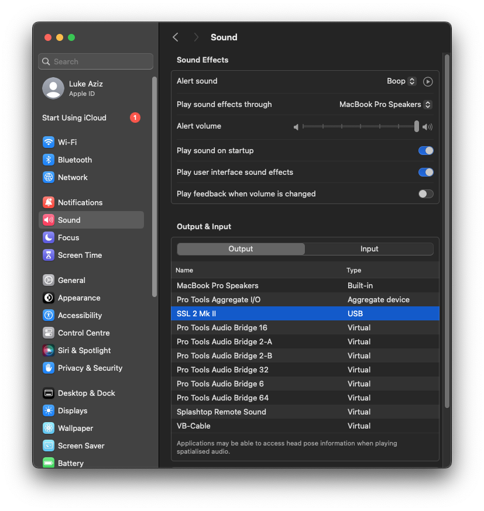The image size is (484, 511).
Task: Disable Play user interface sound effects
Action: 425,172
